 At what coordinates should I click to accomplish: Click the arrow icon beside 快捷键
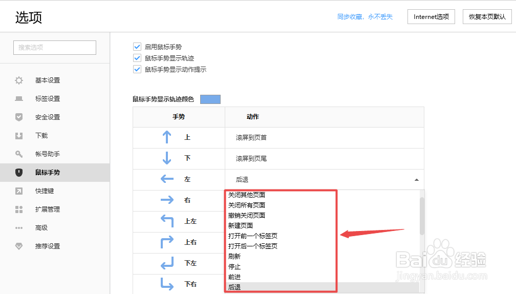coord(19,191)
